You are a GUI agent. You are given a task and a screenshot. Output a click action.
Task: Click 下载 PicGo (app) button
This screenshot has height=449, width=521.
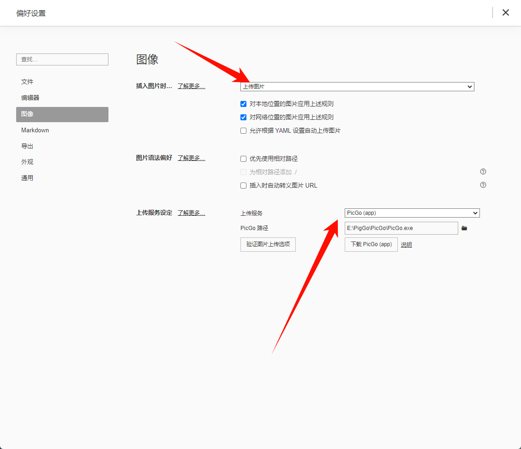click(371, 244)
